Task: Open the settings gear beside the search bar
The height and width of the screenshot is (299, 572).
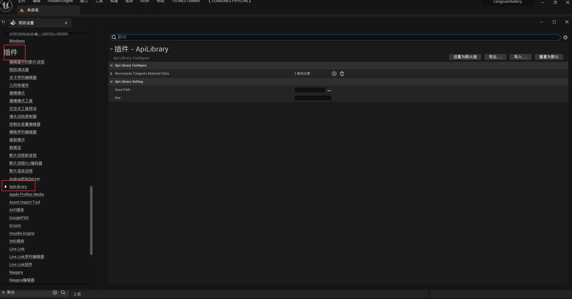Action: (x=565, y=37)
